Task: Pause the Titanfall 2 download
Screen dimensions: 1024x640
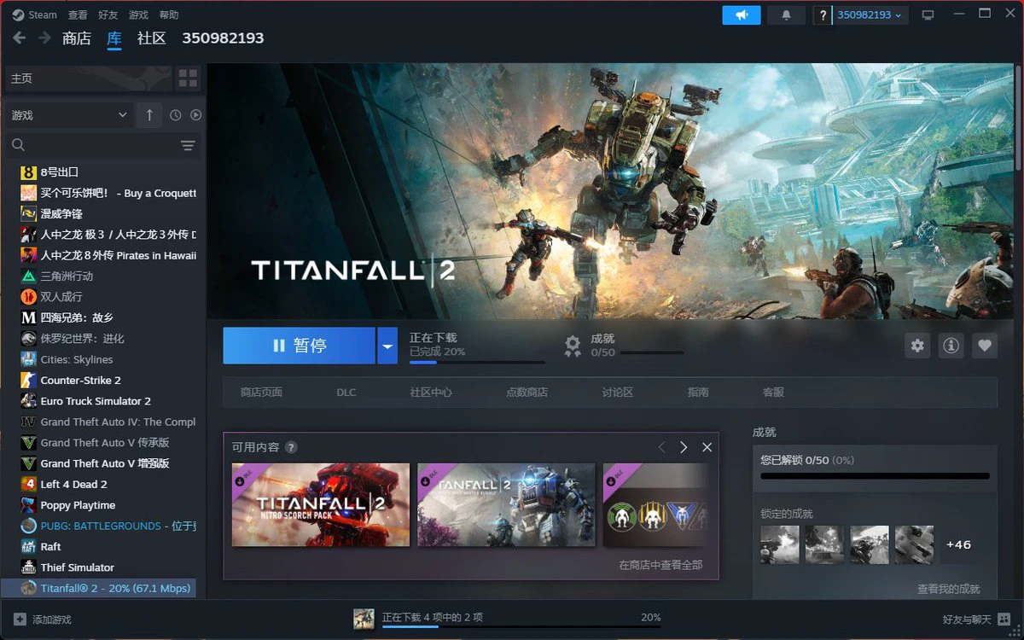Action: click(x=299, y=346)
